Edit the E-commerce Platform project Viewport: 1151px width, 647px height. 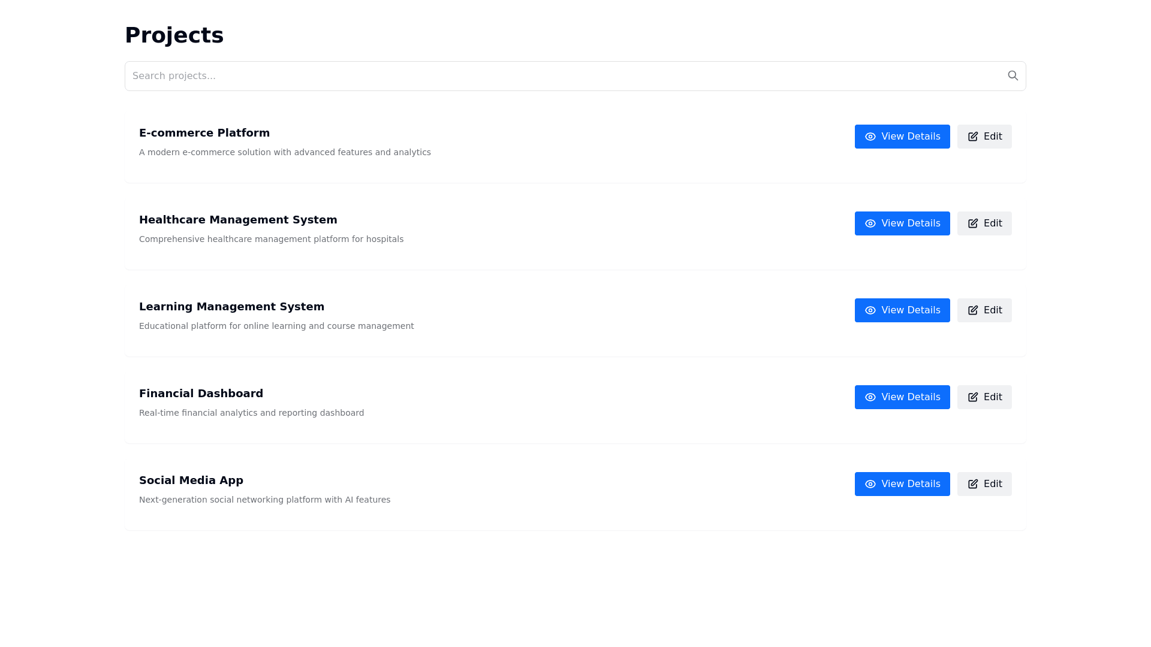tap(984, 137)
